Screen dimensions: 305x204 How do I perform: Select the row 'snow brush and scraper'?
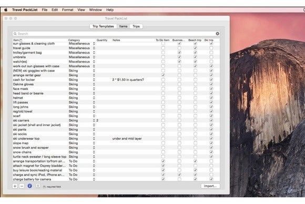[116, 148]
